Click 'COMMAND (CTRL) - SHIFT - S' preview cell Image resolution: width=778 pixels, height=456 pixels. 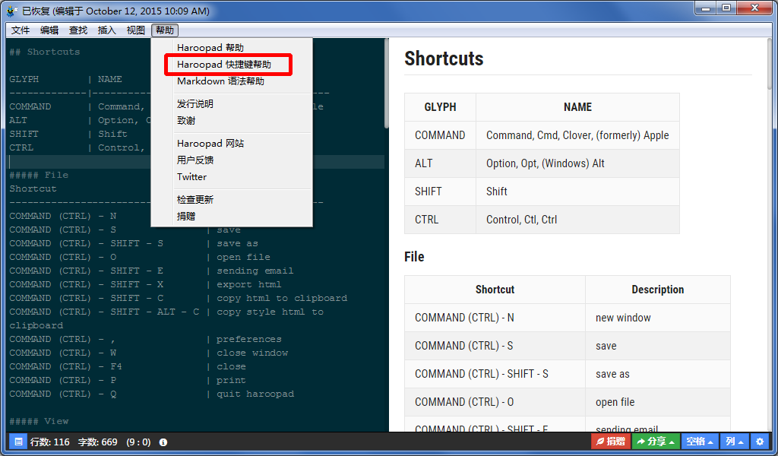[x=495, y=374]
